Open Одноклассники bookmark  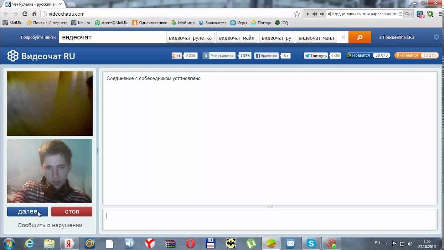click(x=150, y=23)
